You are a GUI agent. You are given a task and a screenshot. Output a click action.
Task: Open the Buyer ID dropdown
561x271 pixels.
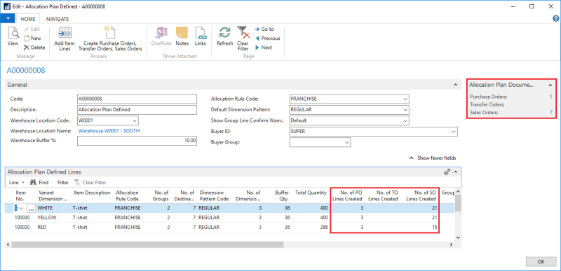[454, 132]
